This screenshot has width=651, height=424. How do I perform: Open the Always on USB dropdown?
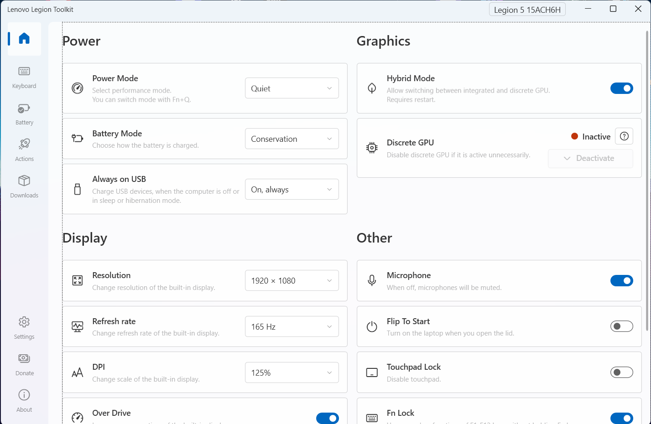pyautogui.click(x=292, y=189)
